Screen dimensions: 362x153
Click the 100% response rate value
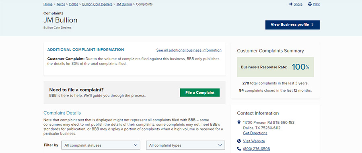[300, 67]
